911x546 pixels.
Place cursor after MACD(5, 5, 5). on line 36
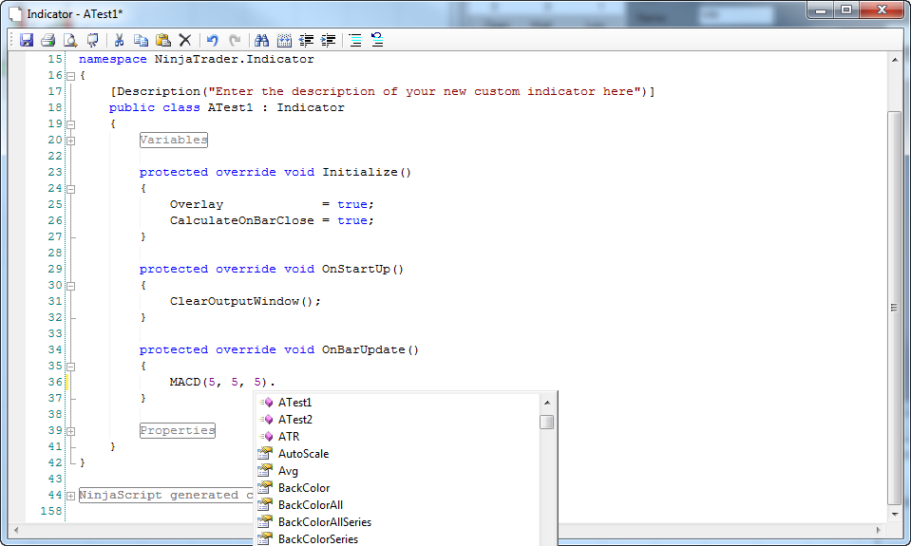pos(276,382)
